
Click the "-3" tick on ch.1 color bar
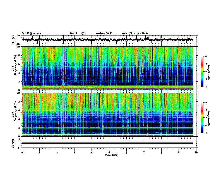[206, 56]
